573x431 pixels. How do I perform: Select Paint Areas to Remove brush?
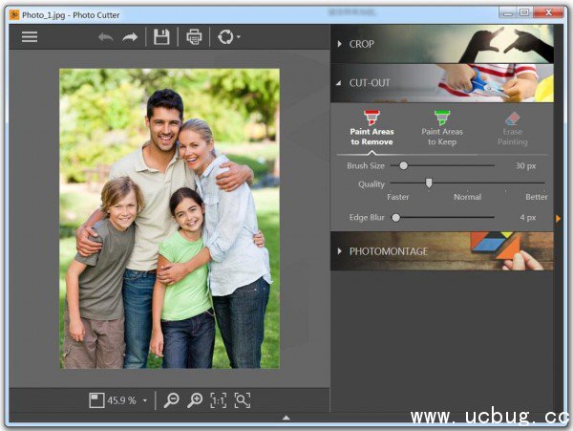(x=371, y=128)
